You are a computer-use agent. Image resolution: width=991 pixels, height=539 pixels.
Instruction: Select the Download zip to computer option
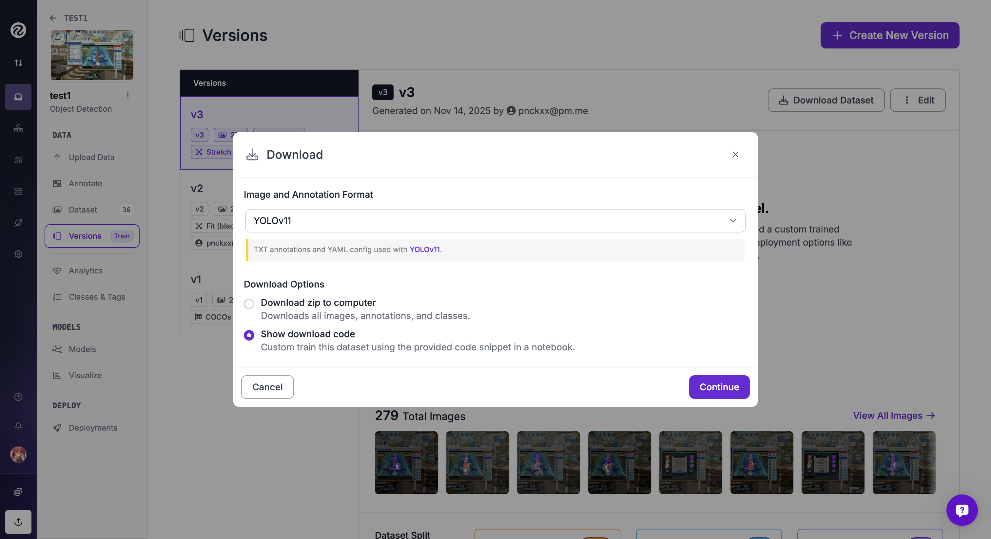(x=249, y=304)
